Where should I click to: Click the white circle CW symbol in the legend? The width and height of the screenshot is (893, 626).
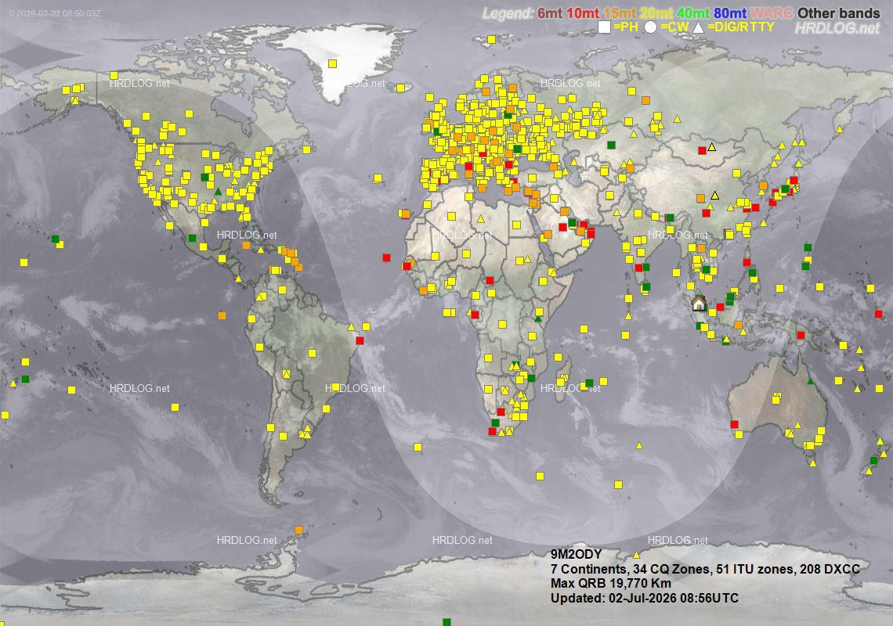tap(650, 27)
